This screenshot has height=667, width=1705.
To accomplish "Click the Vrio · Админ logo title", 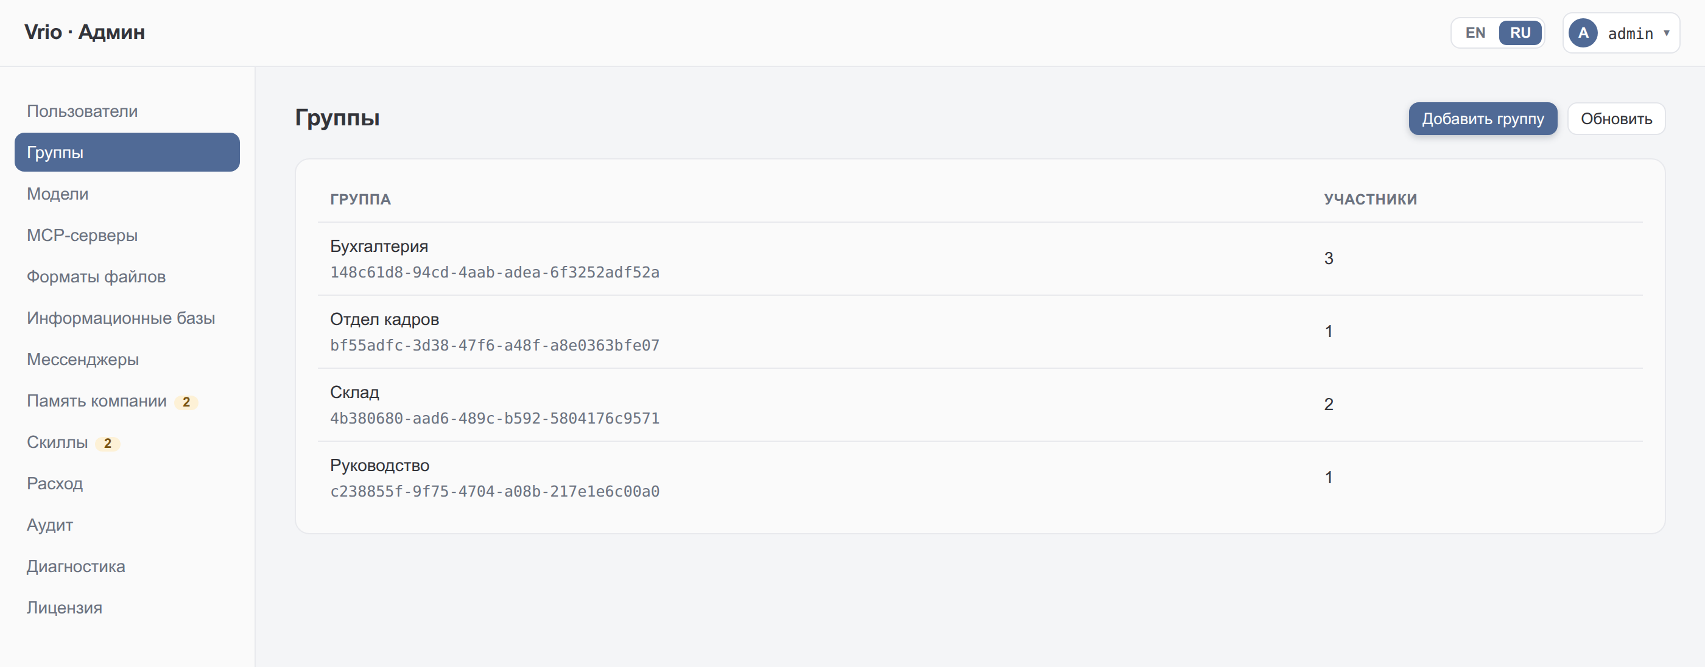I will coord(85,32).
